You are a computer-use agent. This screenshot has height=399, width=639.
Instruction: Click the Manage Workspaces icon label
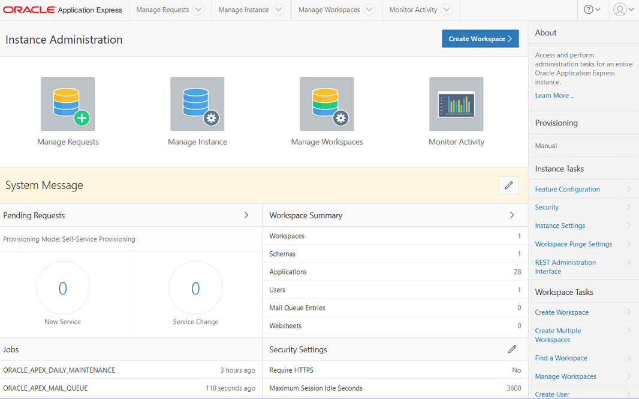point(327,142)
